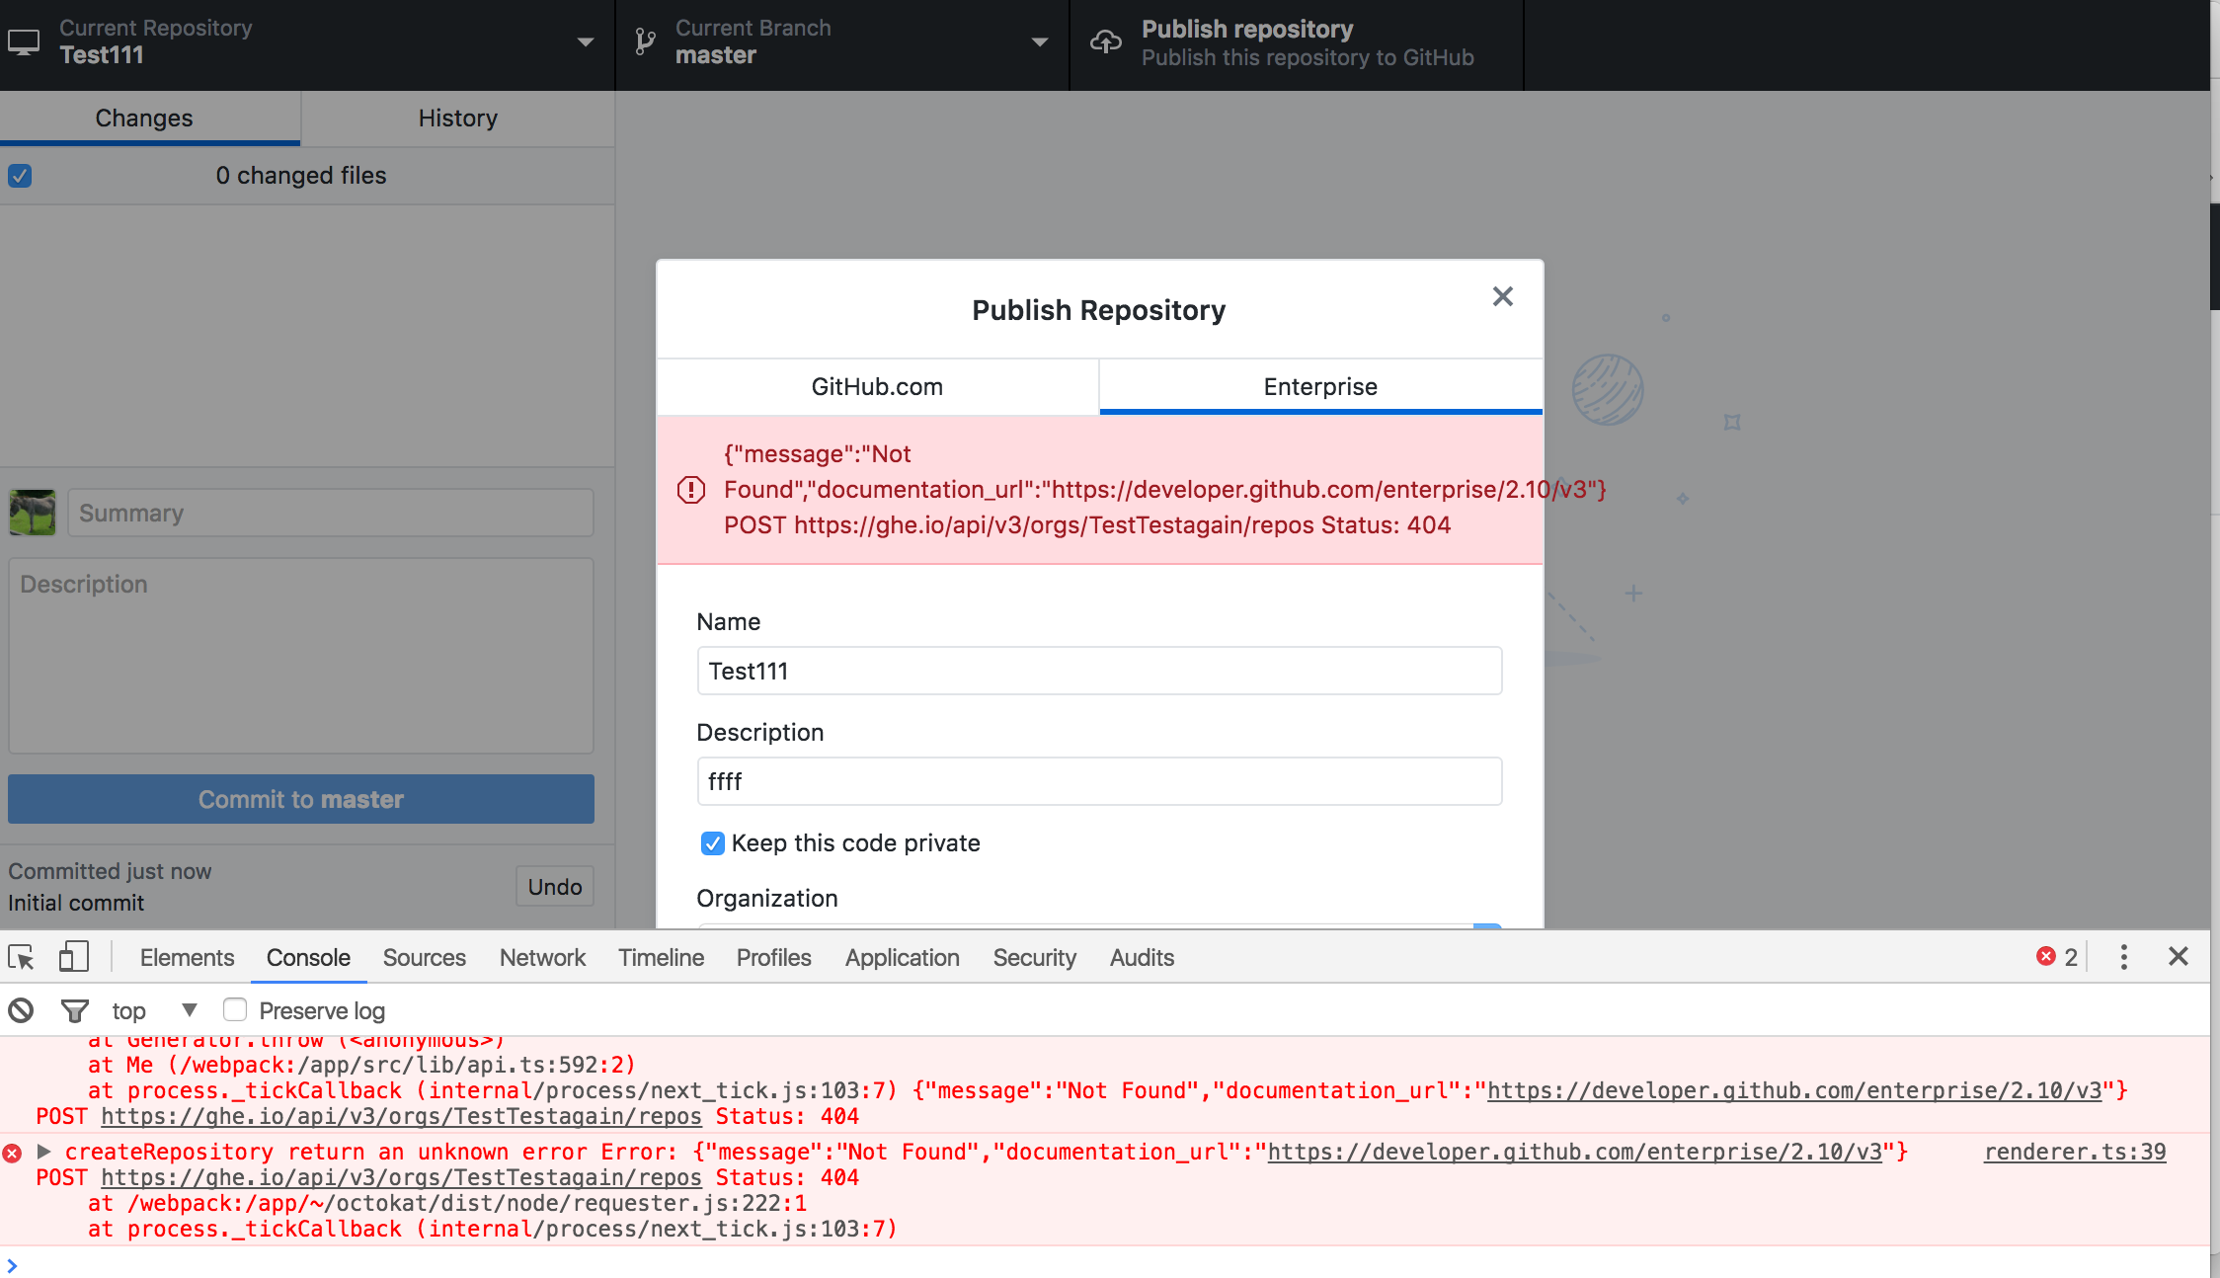Click the red error count badge
Screen dimensions: 2220x1278
coord(2057,956)
